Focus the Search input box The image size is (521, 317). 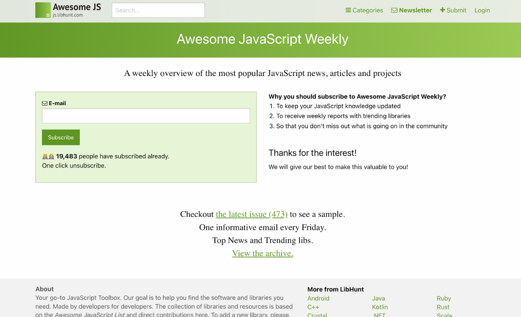[158, 10]
